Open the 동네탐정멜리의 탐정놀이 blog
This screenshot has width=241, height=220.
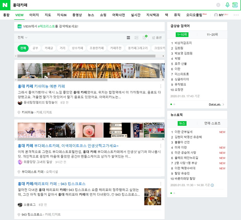(40, 103)
